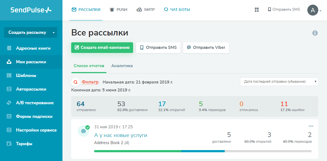
Task: Click the info icon near page title
Action: click(315, 33)
